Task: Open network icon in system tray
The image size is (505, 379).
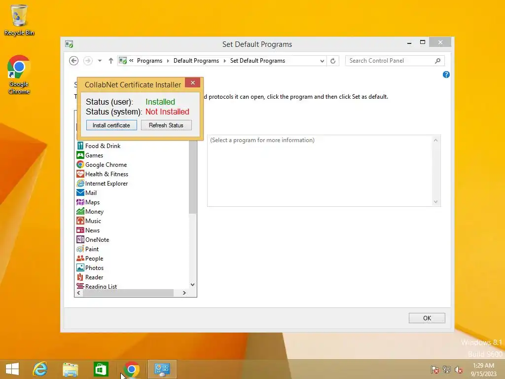Action: pyautogui.click(x=447, y=370)
